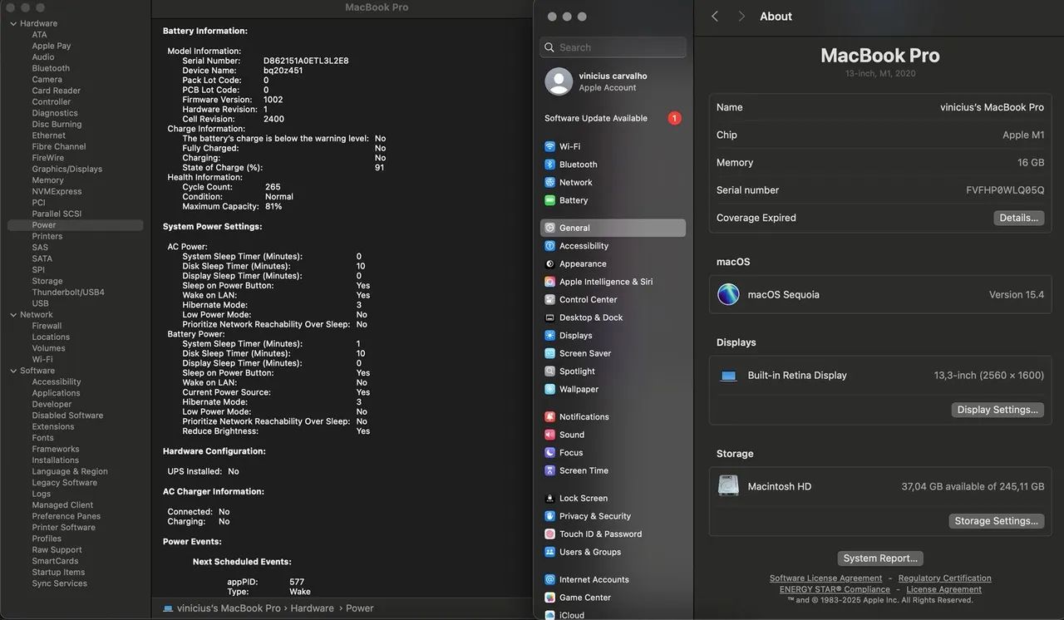Click the macOS Sequoia logo icon
The image size is (1064, 620).
728,294
